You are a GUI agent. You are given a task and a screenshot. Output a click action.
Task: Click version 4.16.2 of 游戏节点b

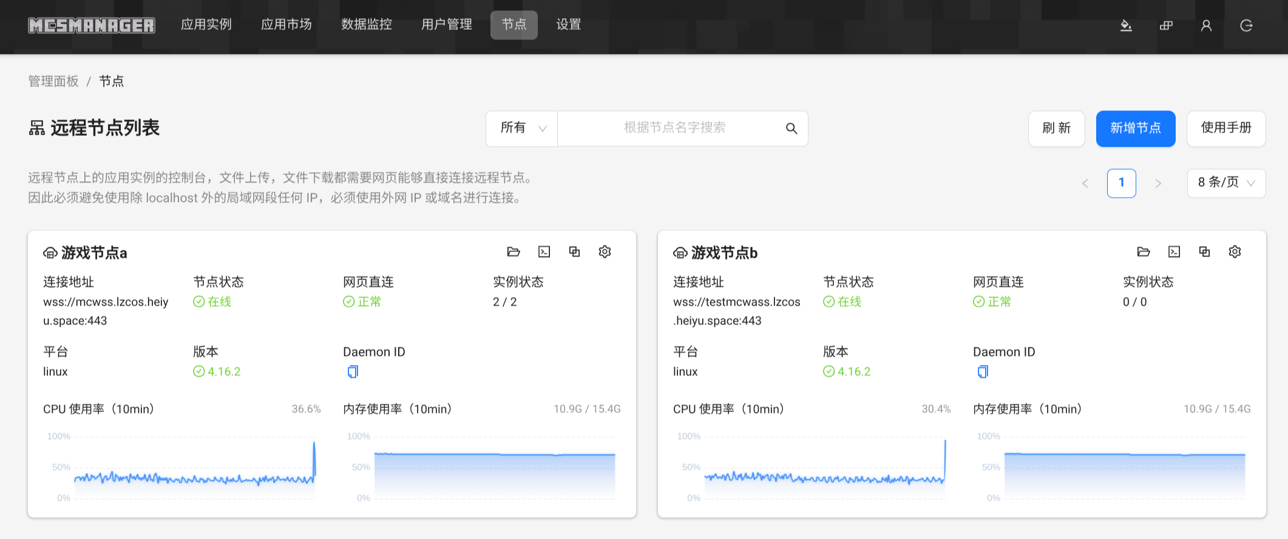click(847, 372)
